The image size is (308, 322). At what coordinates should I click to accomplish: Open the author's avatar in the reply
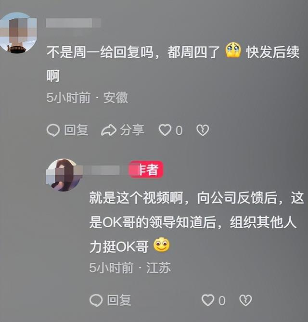pyautogui.click(x=63, y=175)
